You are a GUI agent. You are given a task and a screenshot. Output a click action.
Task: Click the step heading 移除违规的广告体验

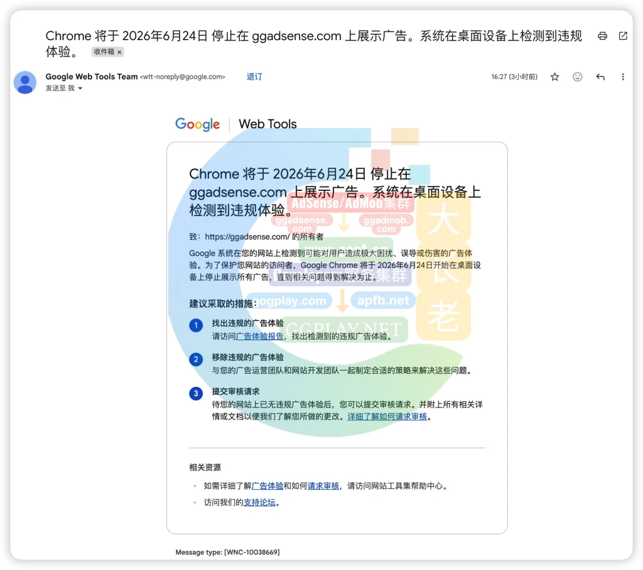pos(247,357)
